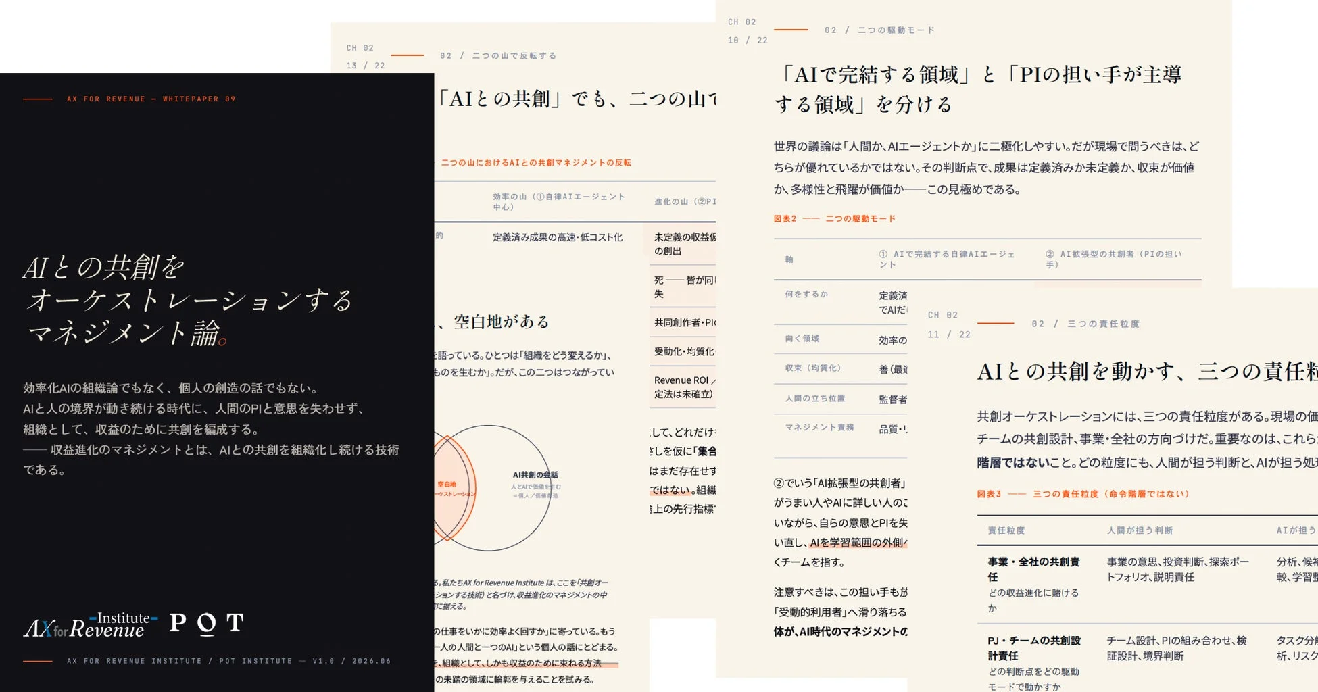Click paragraph starting '共創オーケストレーションには'
The image size is (1318, 692).
1147,439
